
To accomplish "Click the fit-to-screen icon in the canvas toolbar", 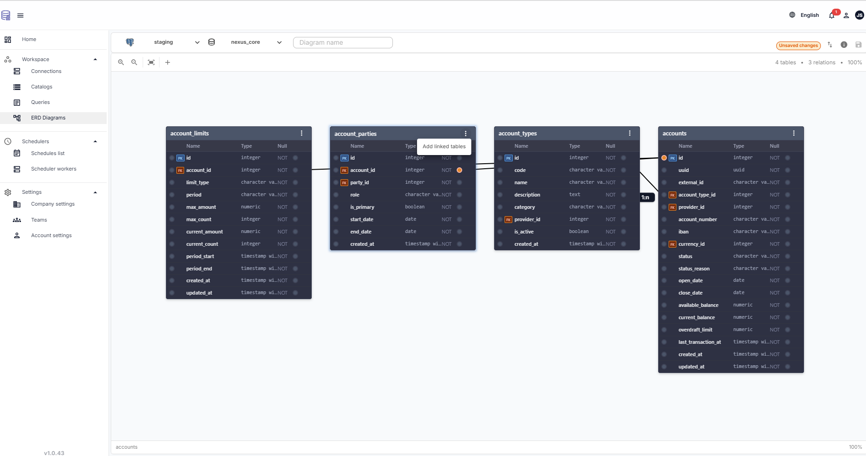I will (151, 62).
